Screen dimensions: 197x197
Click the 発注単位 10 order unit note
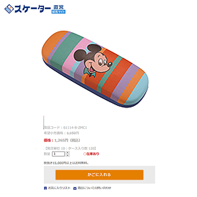pos(71,148)
